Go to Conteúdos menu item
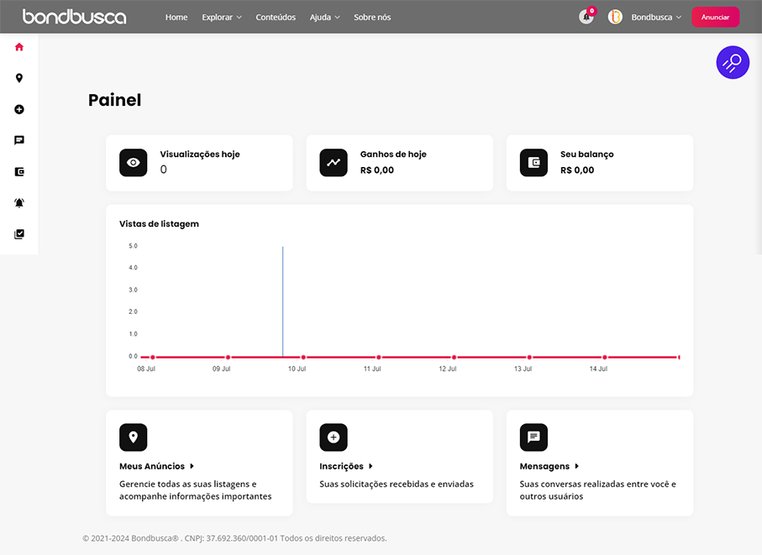Image resolution: width=762 pixels, height=555 pixels. [276, 17]
